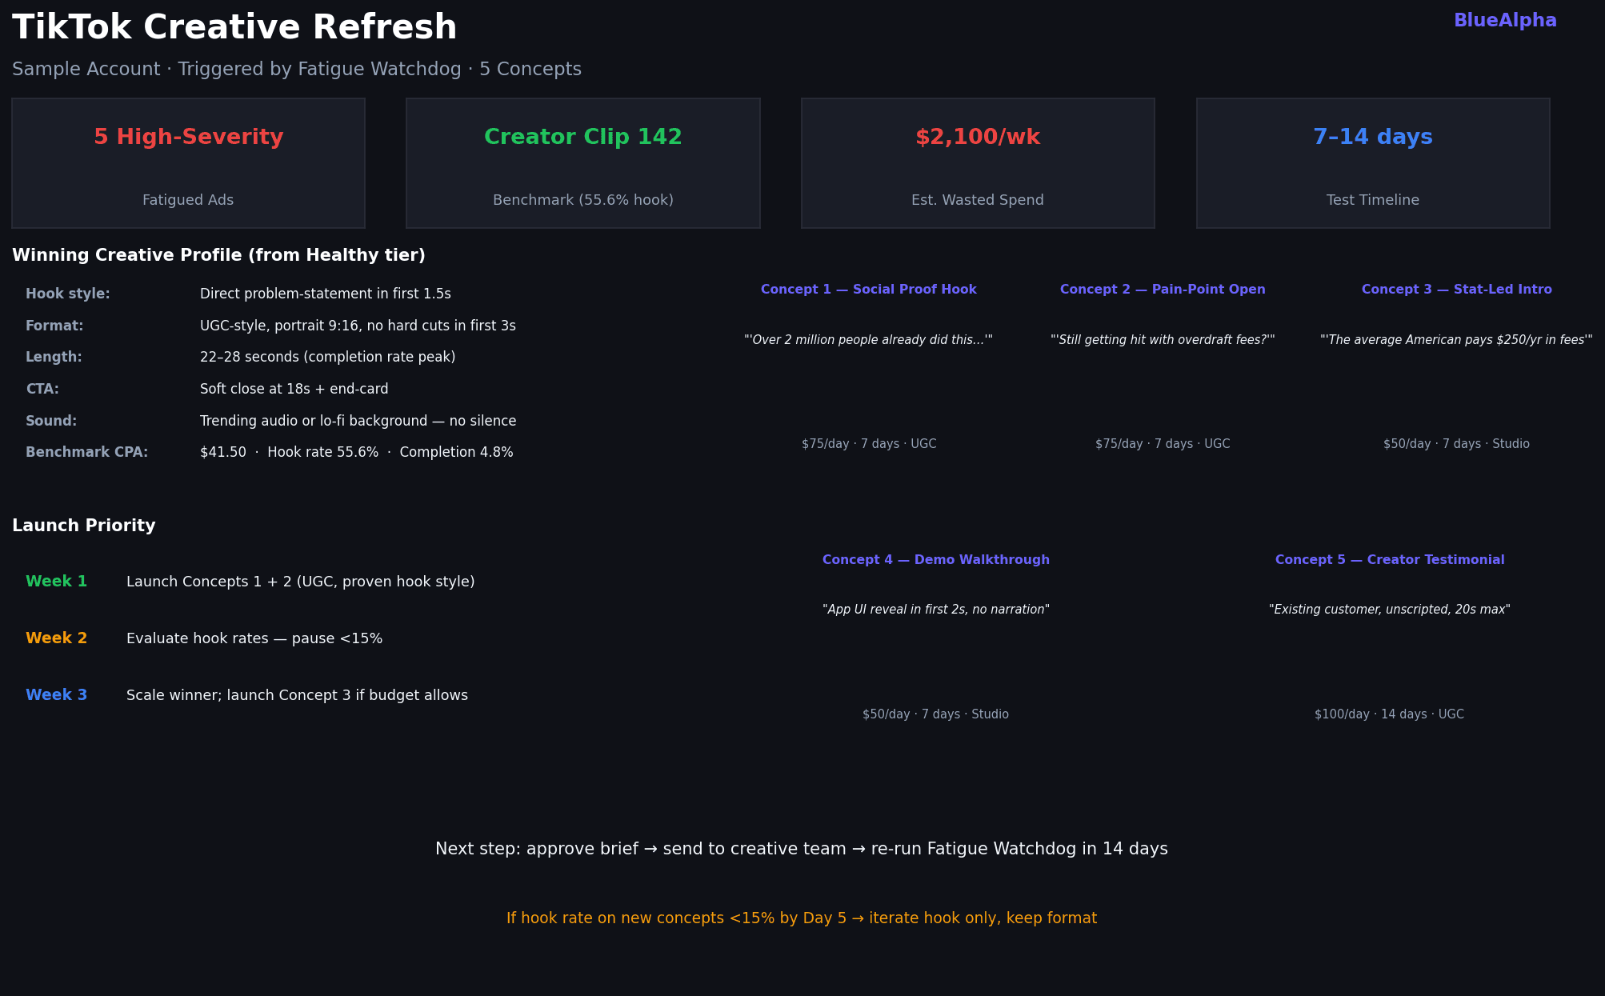
Task: Click the "$100/day · 14 days · UGC" budget line
Action: point(1389,714)
